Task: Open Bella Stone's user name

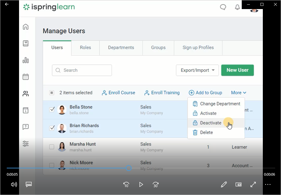Action: pyautogui.click(x=81, y=107)
